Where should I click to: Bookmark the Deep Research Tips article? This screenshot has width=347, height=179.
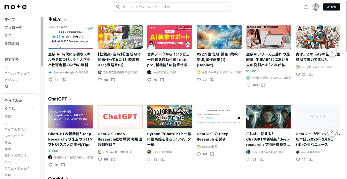pyautogui.click(x=63, y=165)
